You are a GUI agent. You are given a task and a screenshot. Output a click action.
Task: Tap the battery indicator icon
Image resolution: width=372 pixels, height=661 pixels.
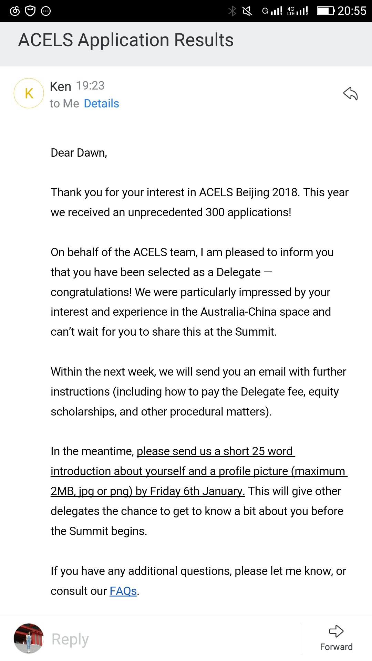tap(325, 11)
